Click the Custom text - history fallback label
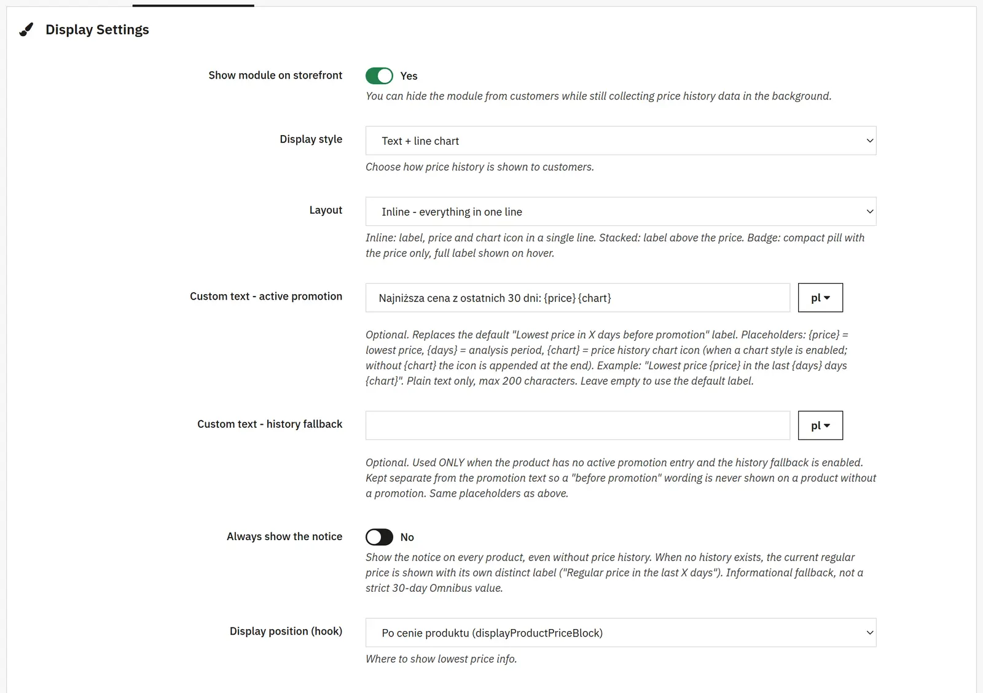This screenshot has height=693, width=983. pyautogui.click(x=270, y=424)
